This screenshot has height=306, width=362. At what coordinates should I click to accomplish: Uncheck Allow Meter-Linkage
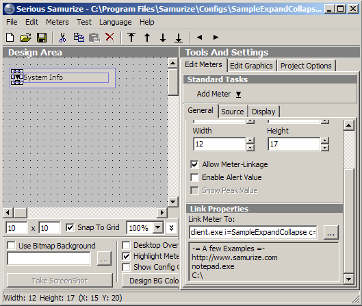[194, 165]
